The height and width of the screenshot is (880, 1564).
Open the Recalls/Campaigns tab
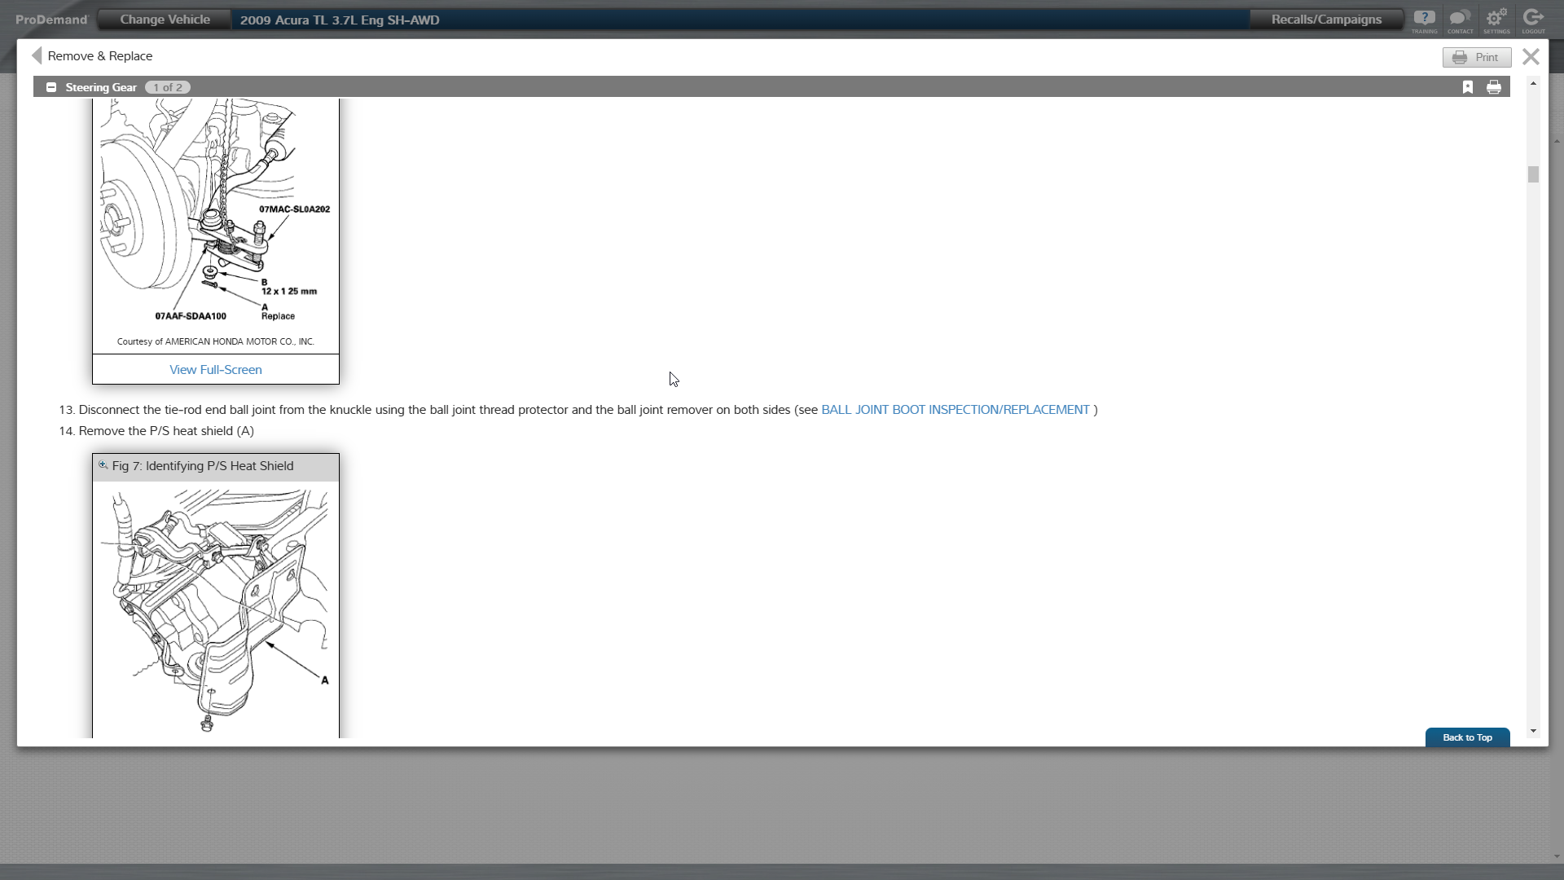[x=1326, y=20]
